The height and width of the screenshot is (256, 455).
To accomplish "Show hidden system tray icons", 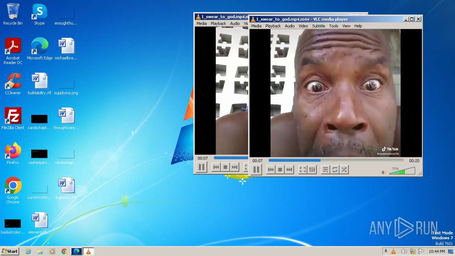I will coord(386,251).
